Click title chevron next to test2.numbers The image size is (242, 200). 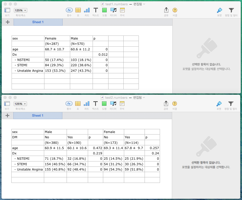[x=144, y=97]
